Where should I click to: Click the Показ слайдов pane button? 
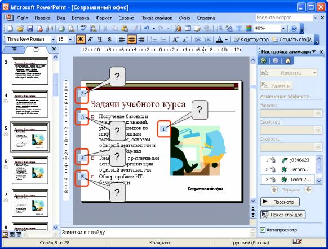point(283,215)
